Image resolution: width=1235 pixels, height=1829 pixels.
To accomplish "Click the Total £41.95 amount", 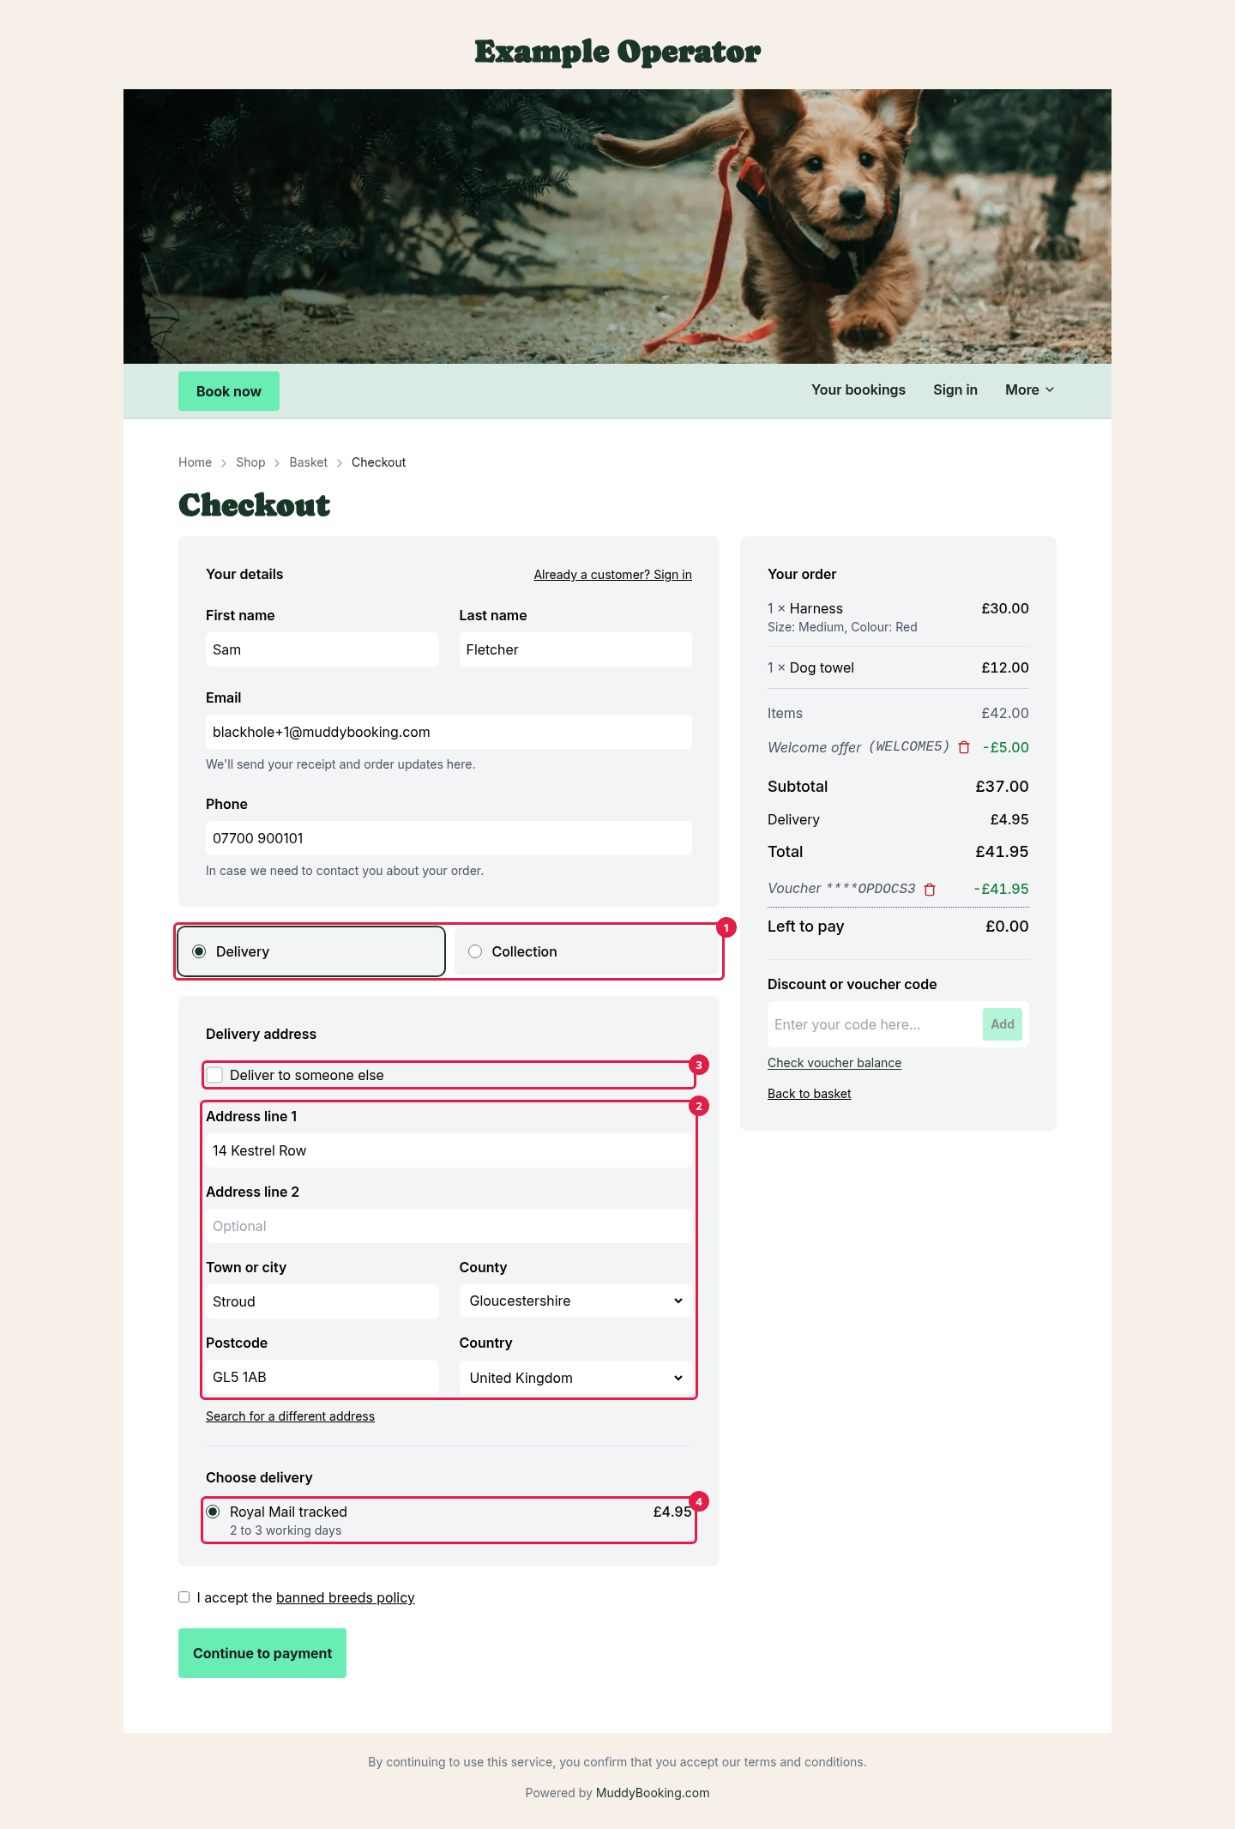I will pyautogui.click(x=1002, y=852).
